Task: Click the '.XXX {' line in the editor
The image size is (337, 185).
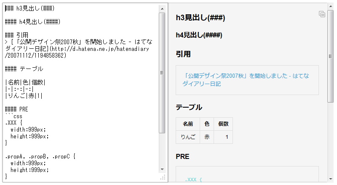Action: 13,123
